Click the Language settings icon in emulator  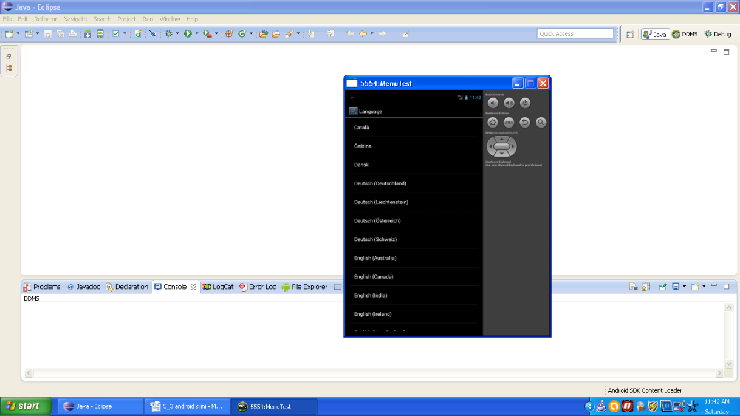point(353,111)
